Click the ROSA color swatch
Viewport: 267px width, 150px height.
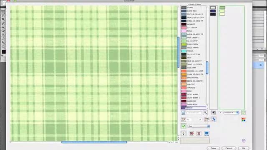[184, 31]
